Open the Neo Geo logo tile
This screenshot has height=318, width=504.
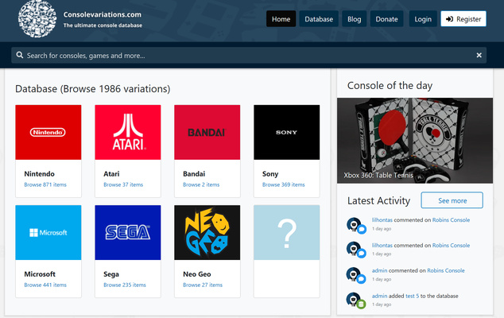tap(207, 232)
